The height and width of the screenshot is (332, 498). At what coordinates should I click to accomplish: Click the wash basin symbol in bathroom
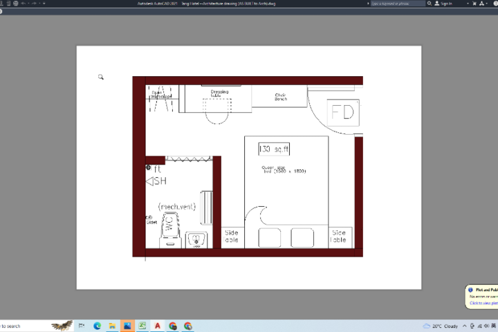196,239
